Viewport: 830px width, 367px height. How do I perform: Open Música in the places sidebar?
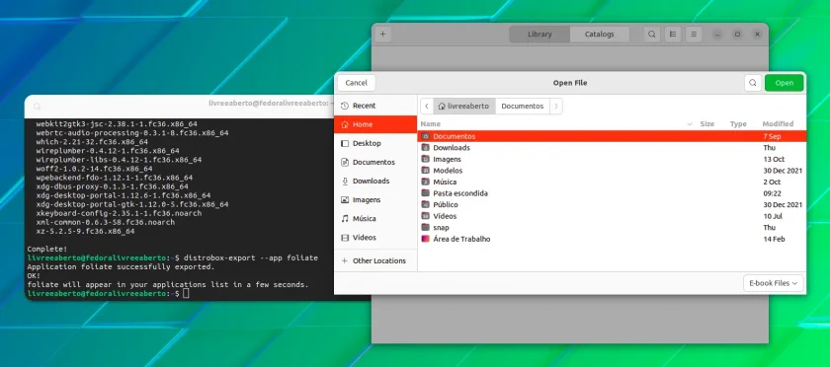(x=375, y=218)
